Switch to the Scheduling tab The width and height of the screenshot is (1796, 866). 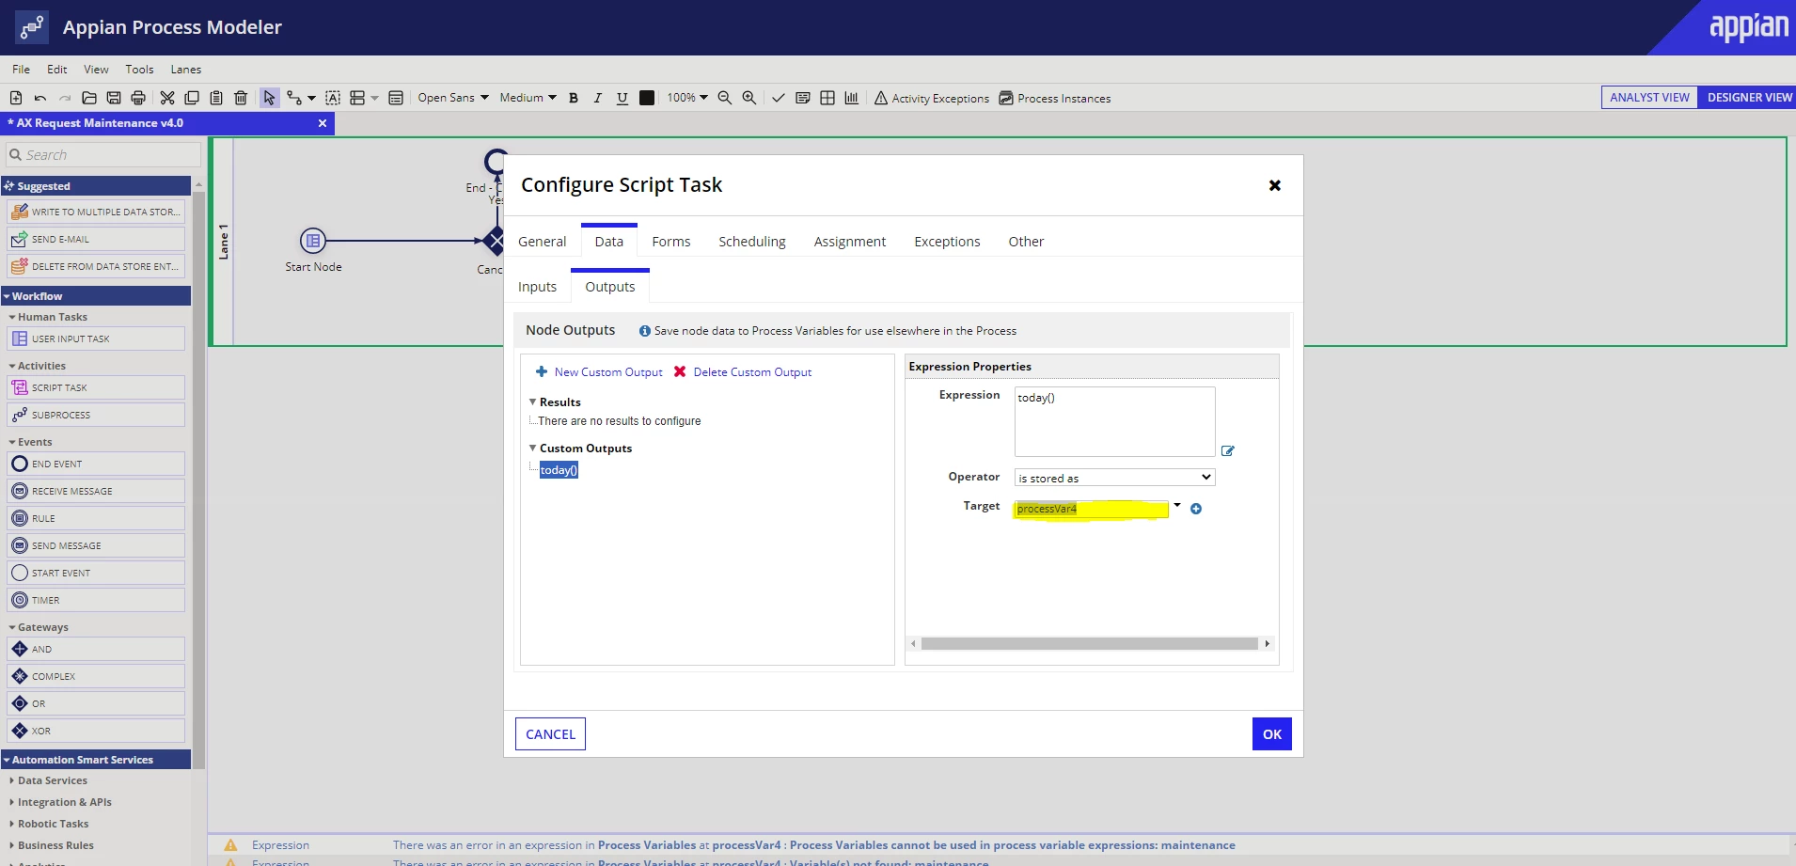coord(752,242)
